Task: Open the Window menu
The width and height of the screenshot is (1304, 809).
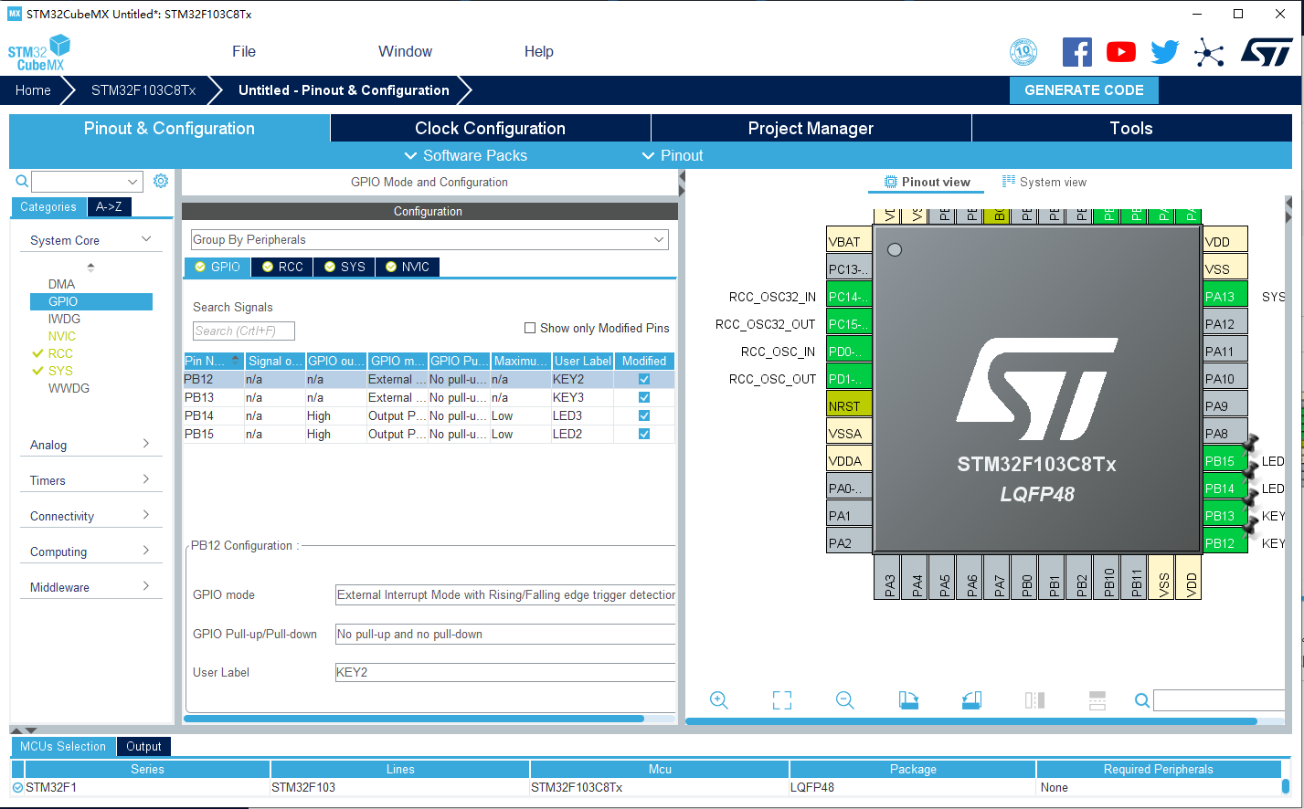Action: (x=406, y=51)
